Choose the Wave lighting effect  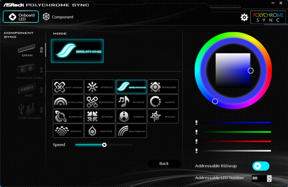click(163, 102)
